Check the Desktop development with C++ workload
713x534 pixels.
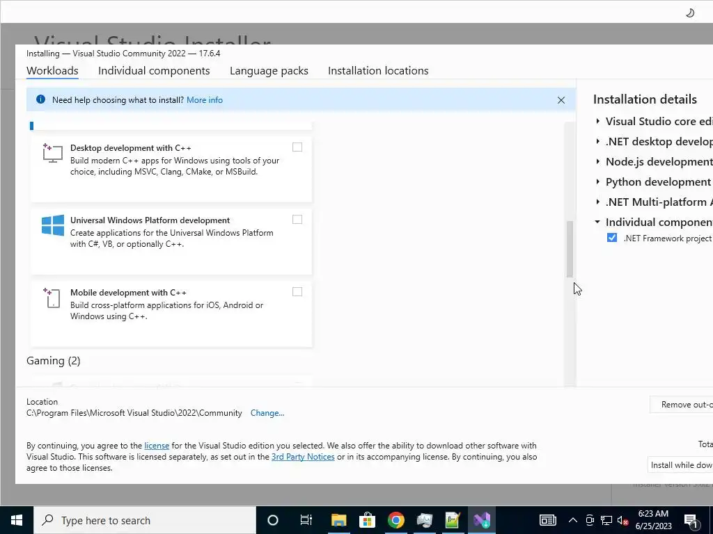click(x=297, y=147)
